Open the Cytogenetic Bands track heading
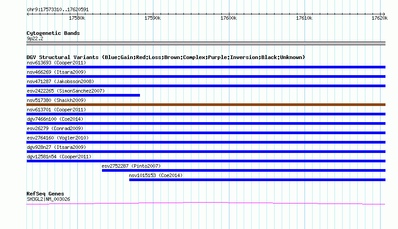The image size is (398, 229). coord(53,33)
